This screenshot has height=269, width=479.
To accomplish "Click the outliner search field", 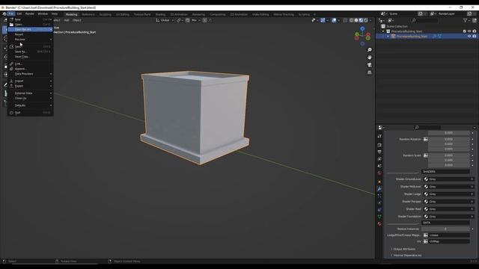I will point(424,20).
